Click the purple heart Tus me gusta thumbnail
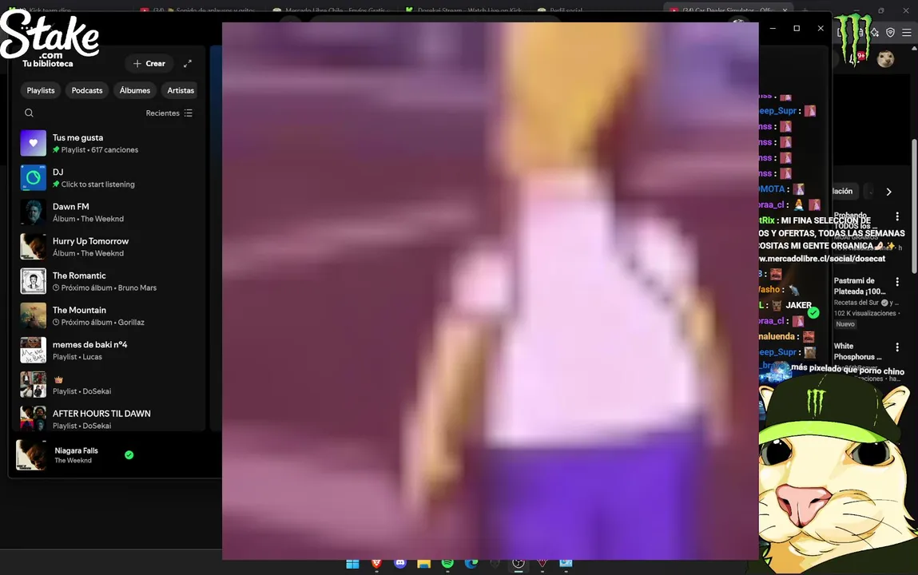This screenshot has height=575, width=918. click(34, 143)
